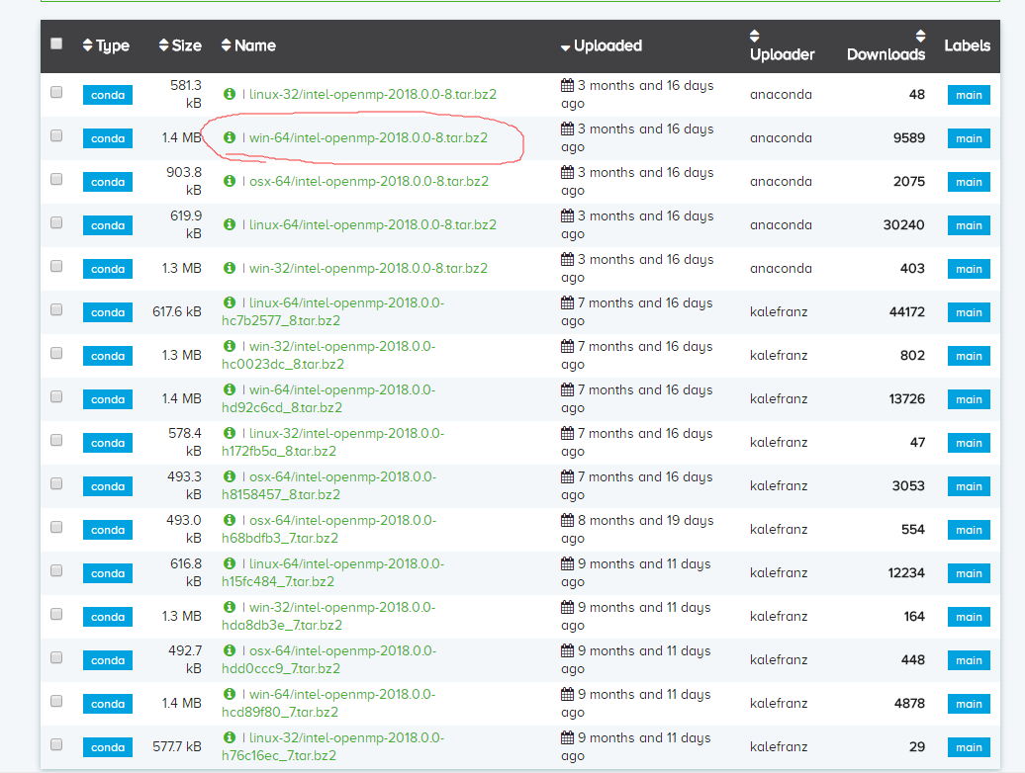Select the checkbox for linux-32/intel-openmp-2018.0.0-8.tar.bz2
1025x773 pixels.
point(56,92)
